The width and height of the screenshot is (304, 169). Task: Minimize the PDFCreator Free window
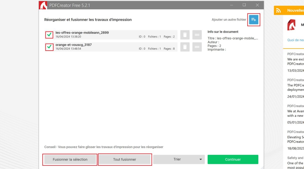tap(232, 5)
